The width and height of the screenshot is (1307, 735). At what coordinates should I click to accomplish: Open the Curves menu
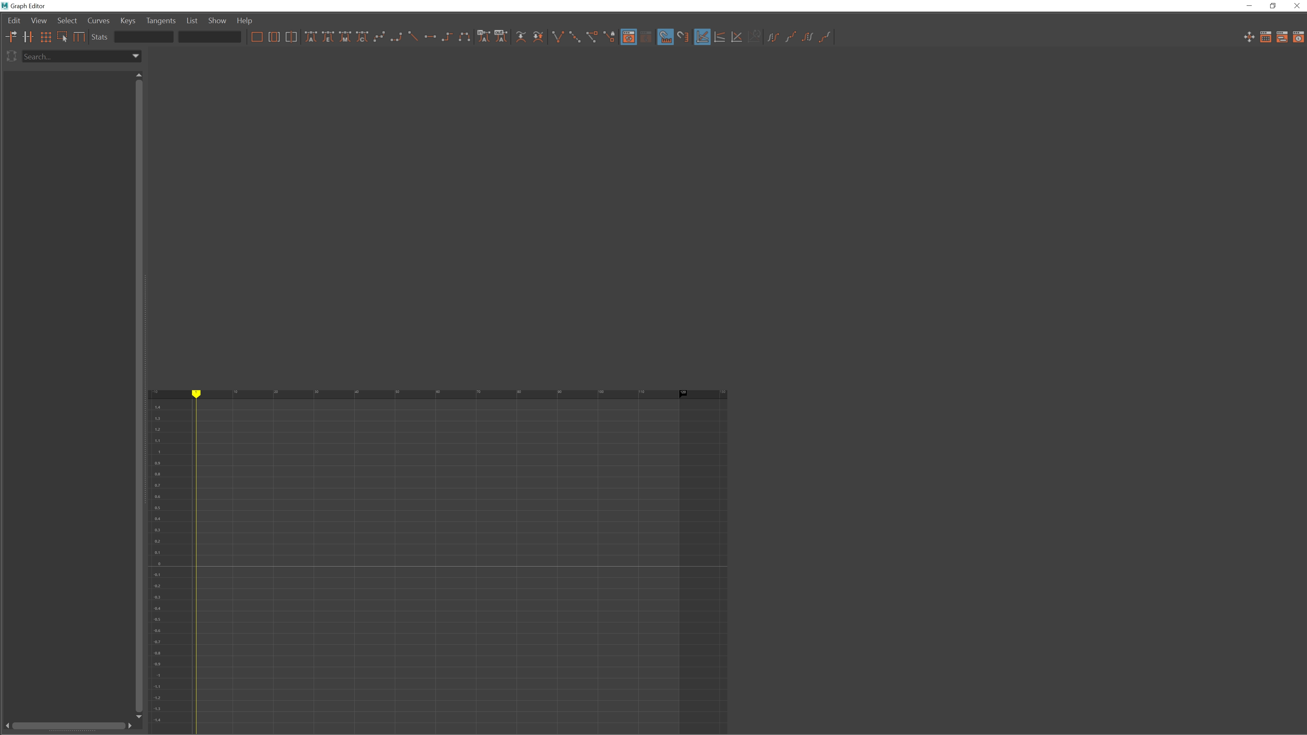point(99,21)
